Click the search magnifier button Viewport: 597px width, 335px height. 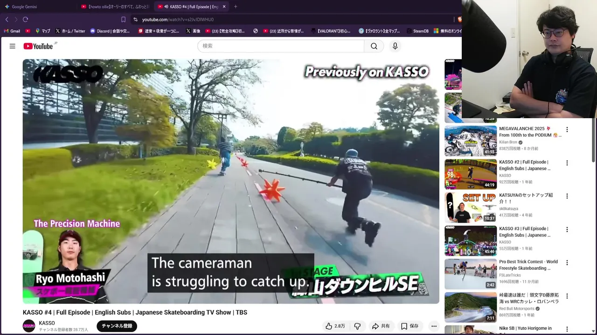pyautogui.click(x=374, y=46)
